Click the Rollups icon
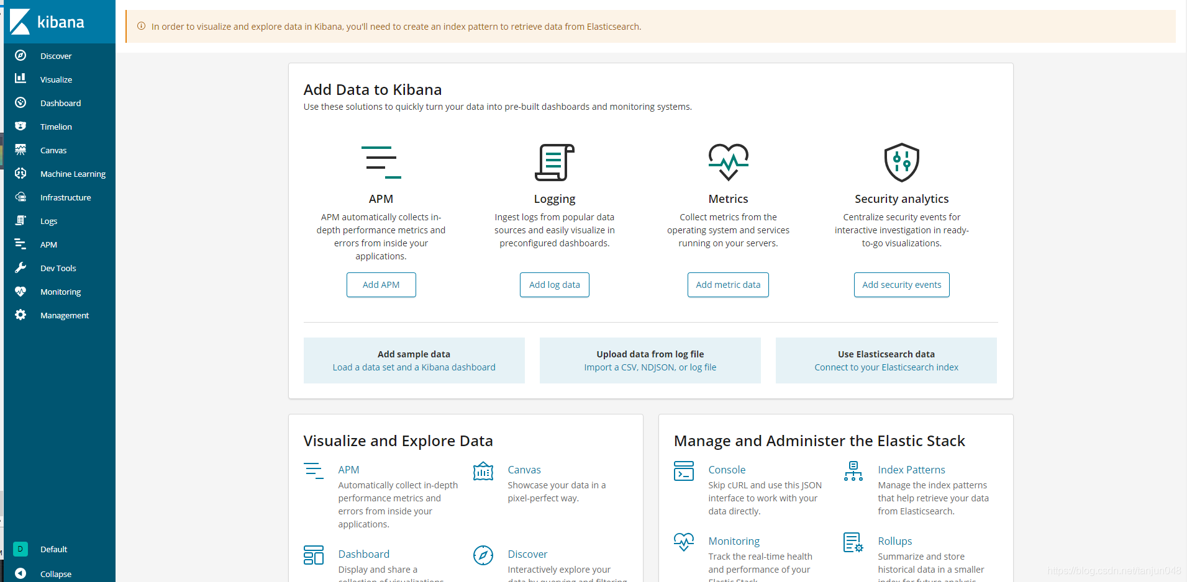1187x582 pixels. (x=853, y=542)
